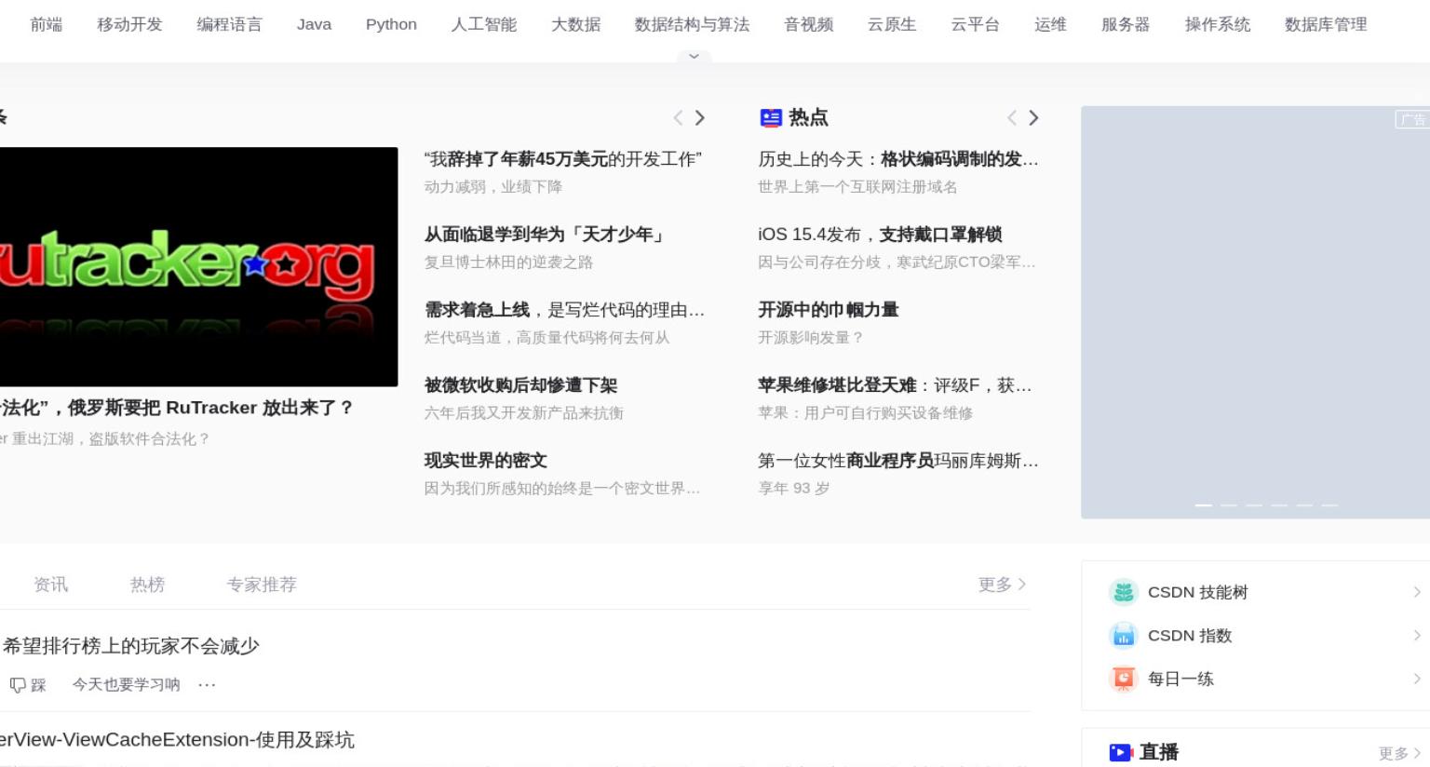This screenshot has width=1430, height=767.
Task: Go to next headline page arrow
Action: tap(700, 118)
